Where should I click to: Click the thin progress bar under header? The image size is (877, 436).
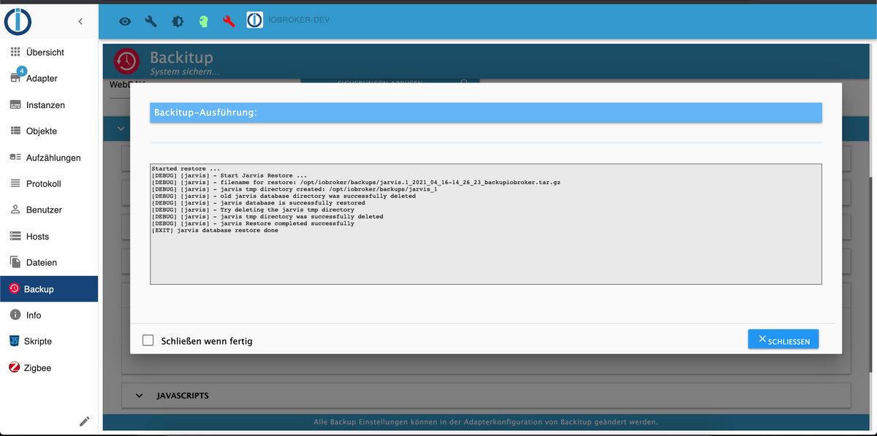click(x=486, y=142)
